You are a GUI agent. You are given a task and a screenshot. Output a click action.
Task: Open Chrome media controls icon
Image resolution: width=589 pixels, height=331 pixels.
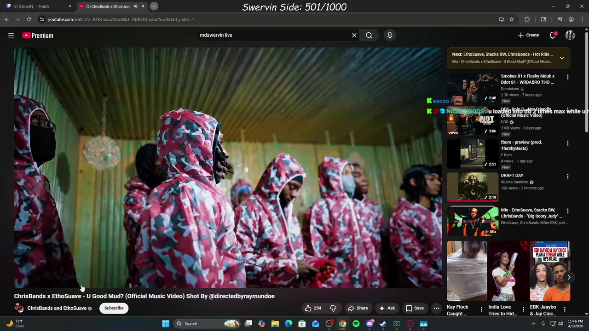pyautogui.click(x=560, y=19)
